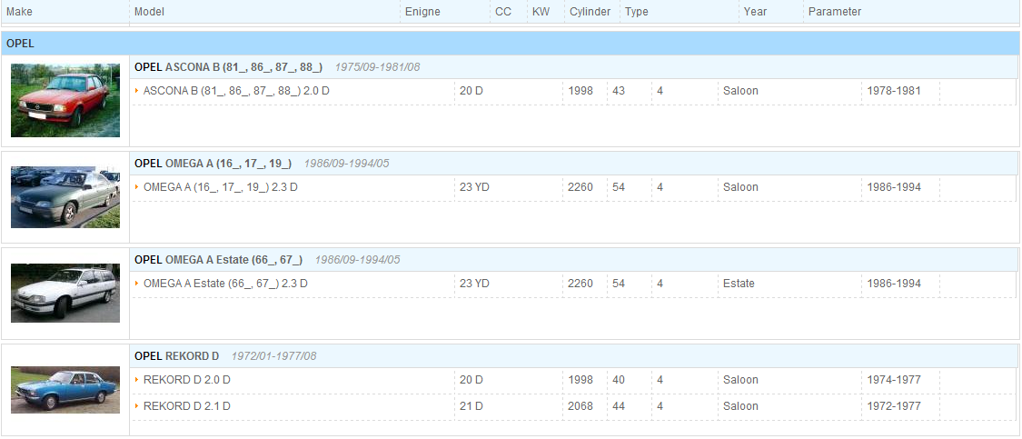The width and height of the screenshot is (1022, 439).
Task: Open the white Omega A Estate thumbnail
Action: [65, 293]
